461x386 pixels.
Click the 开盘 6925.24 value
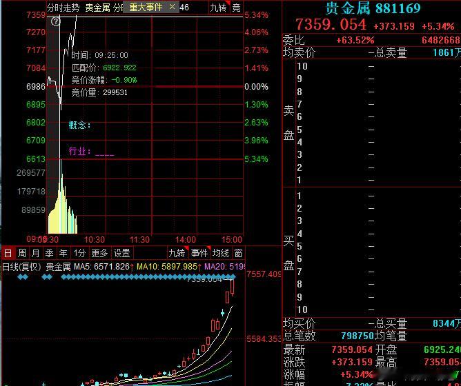point(442,349)
